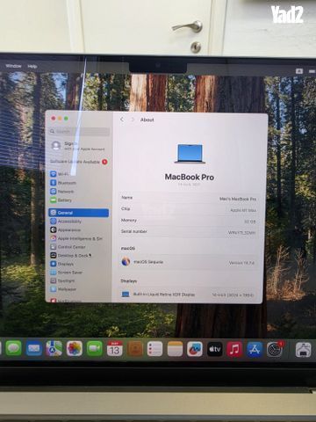Click the Built-in Liquid Retina XDR Display row
This screenshot has width=316, height=422.
point(189,295)
